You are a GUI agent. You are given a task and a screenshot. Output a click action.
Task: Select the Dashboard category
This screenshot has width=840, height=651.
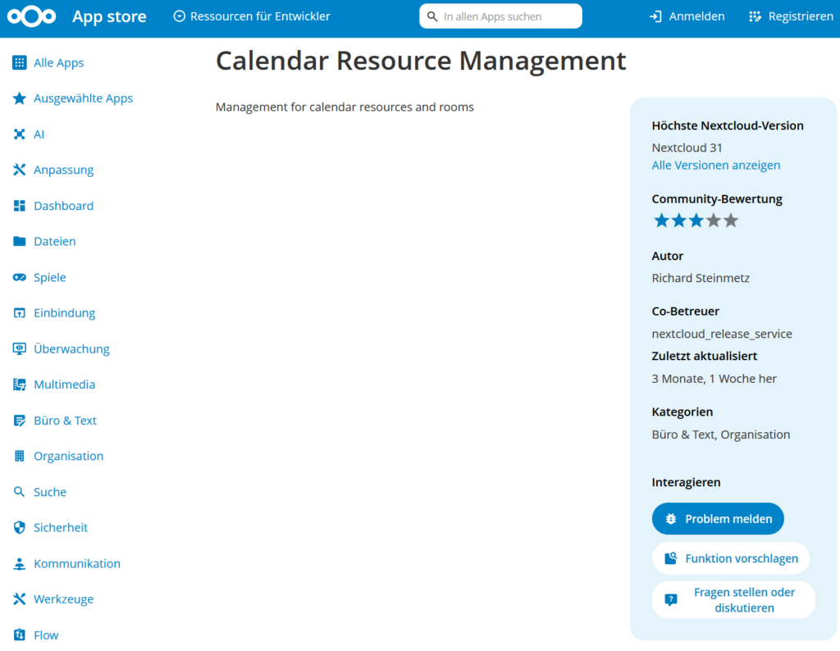(63, 206)
